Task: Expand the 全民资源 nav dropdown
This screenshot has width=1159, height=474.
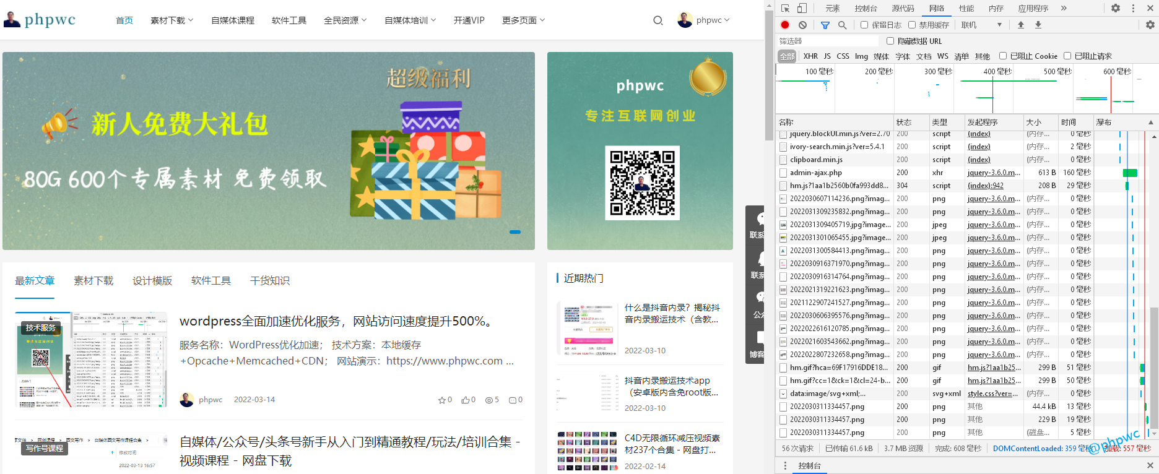Action: pos(345,20)
